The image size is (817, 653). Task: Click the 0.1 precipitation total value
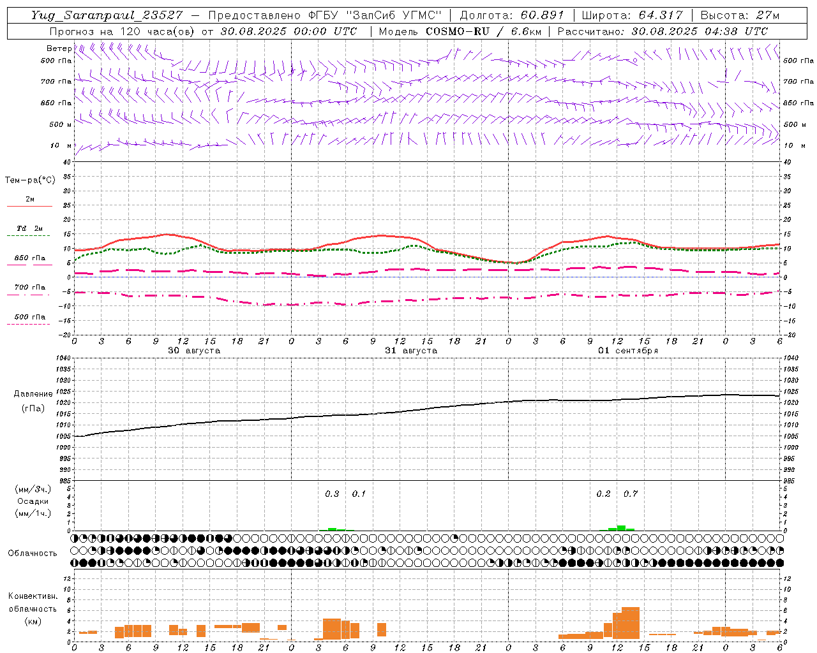[359, 494]
